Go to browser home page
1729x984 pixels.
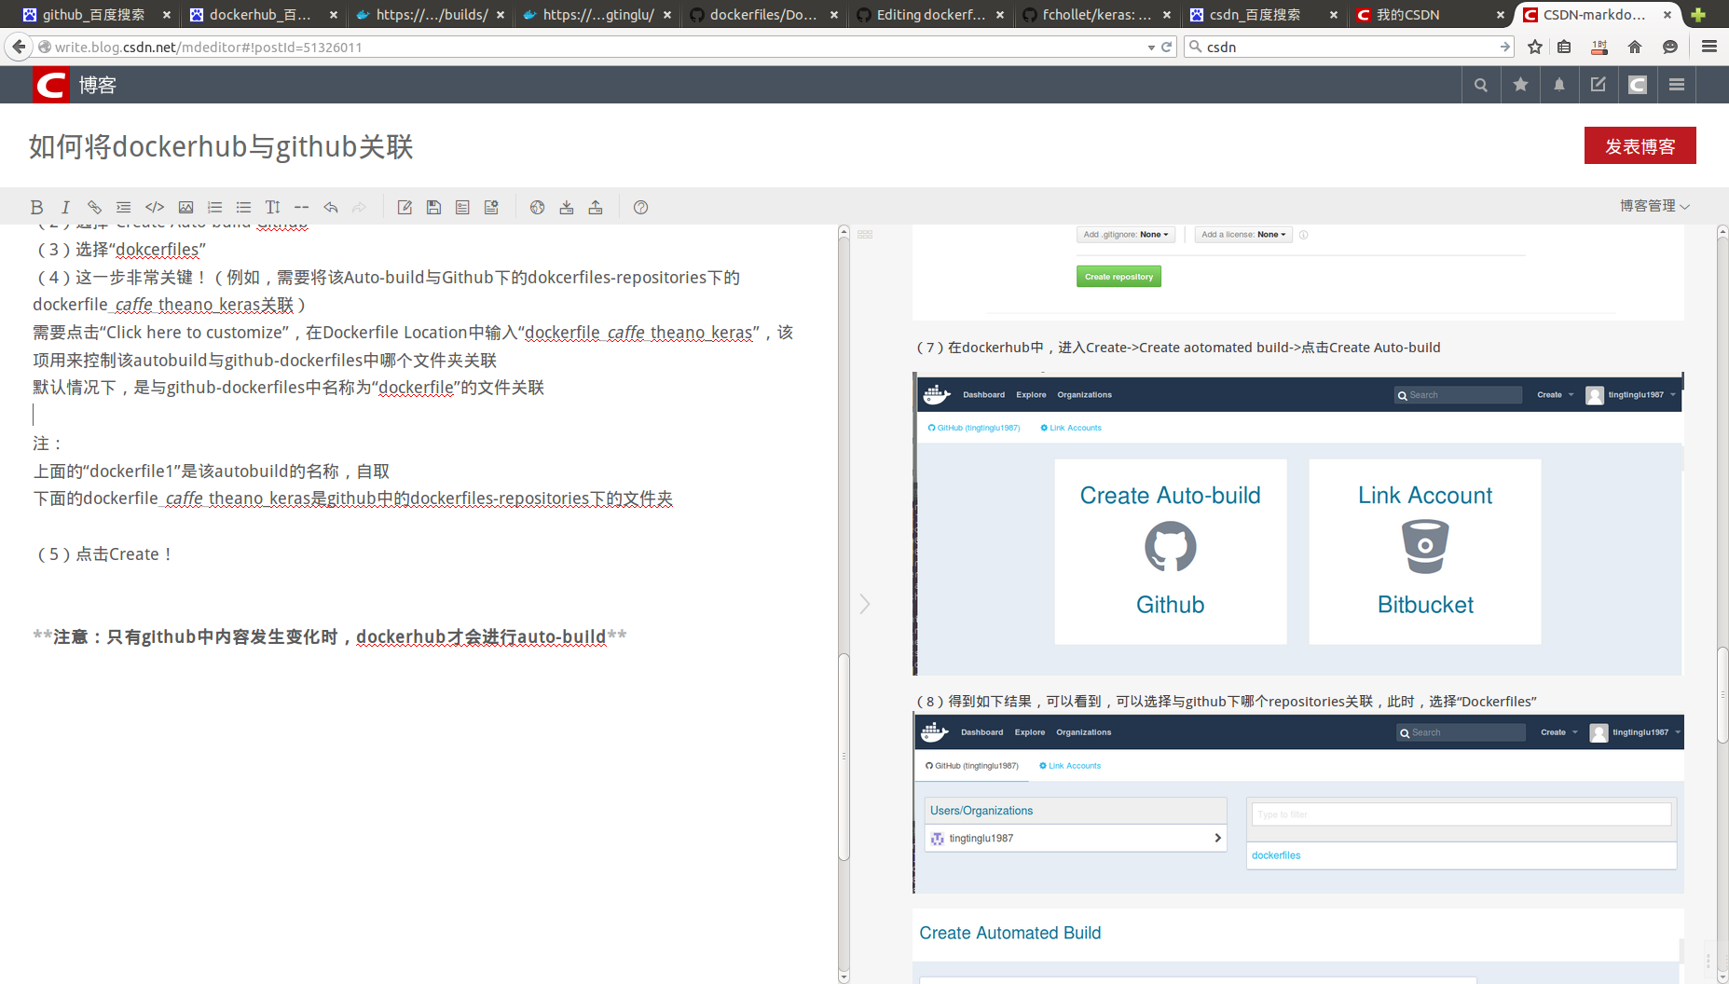tap(1635, 47)
